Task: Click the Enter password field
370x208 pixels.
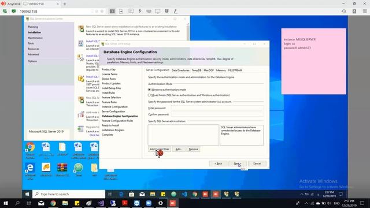Action: tap(217, 108)
